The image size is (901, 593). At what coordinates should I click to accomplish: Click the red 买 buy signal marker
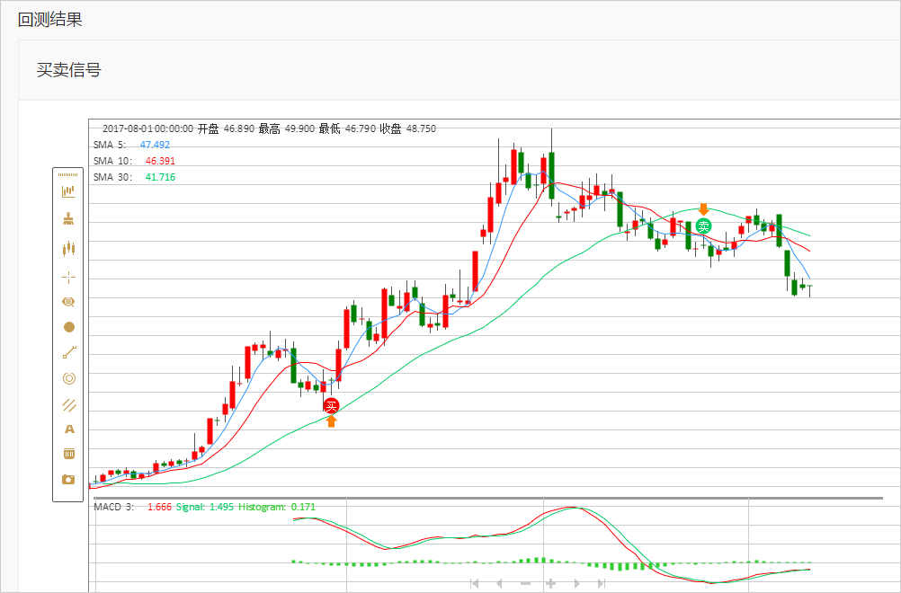point(331,406)
